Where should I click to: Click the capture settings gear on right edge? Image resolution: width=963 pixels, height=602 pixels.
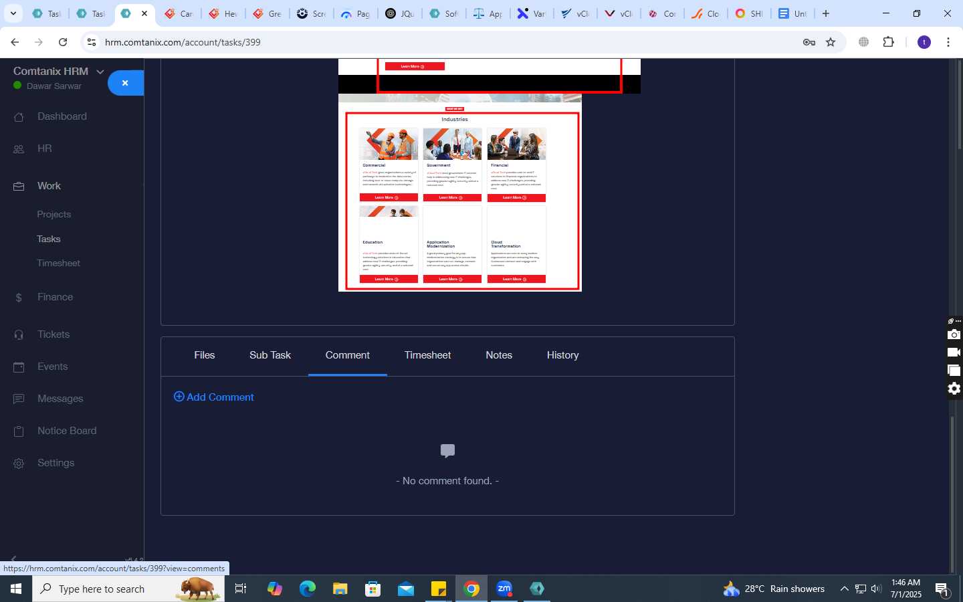click(x=954, y=389)
